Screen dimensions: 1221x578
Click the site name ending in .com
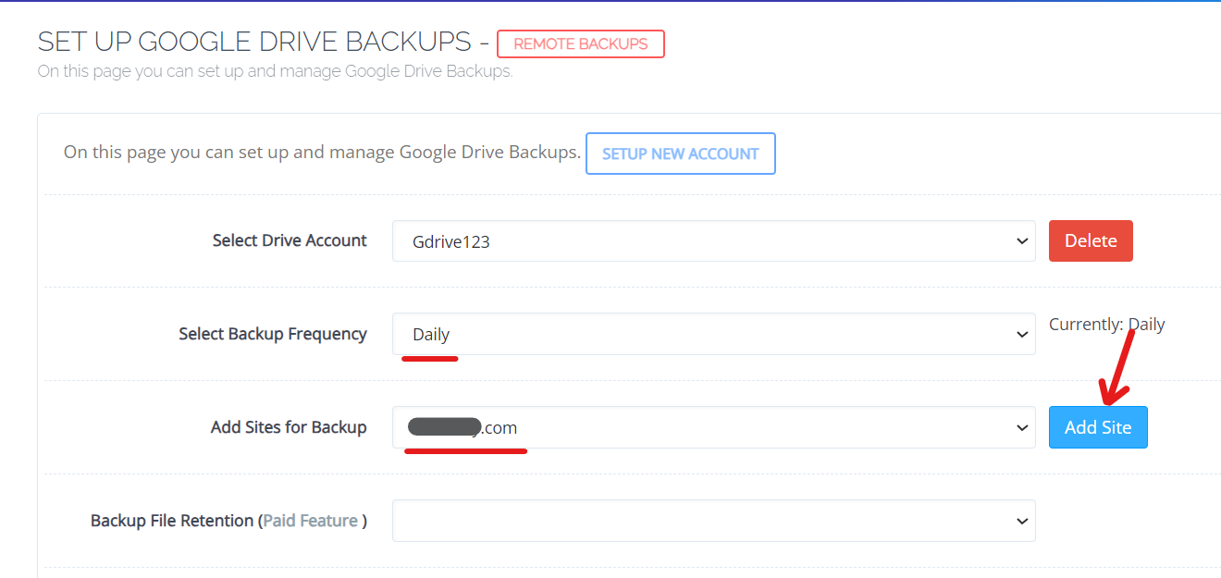[x=462, y=427]
